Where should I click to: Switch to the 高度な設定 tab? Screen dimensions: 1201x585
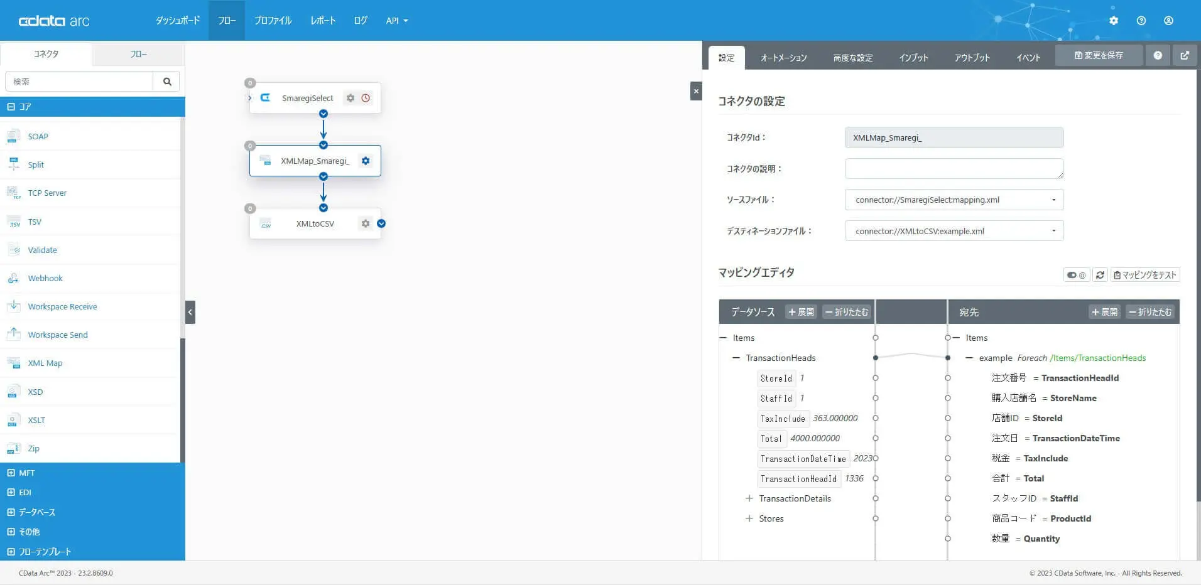(853, 58)
